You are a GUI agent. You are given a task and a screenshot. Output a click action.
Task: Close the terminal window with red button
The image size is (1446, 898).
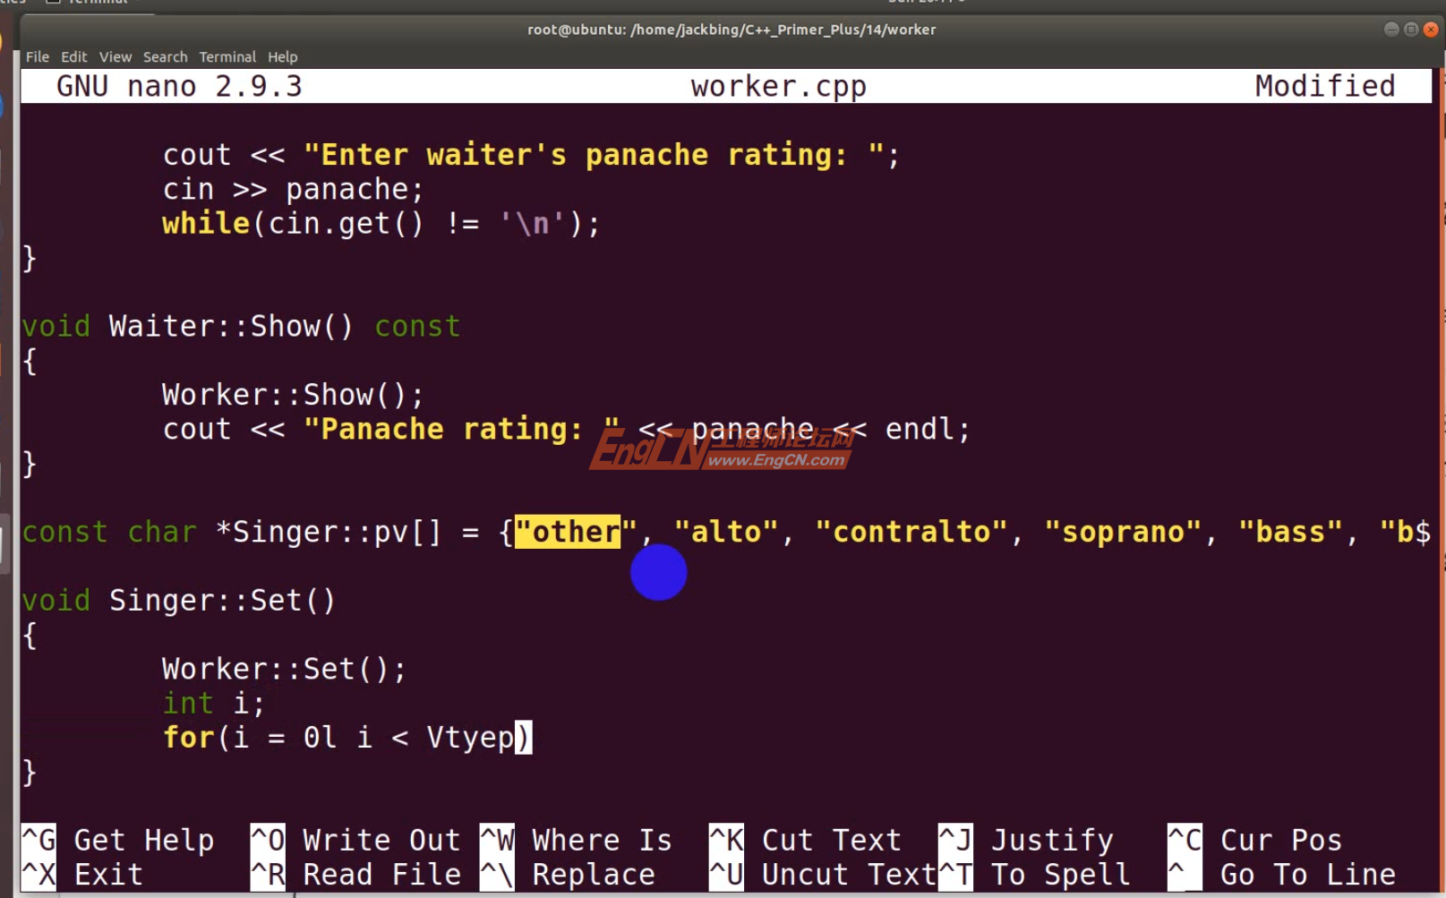[x=1430, y=29]
